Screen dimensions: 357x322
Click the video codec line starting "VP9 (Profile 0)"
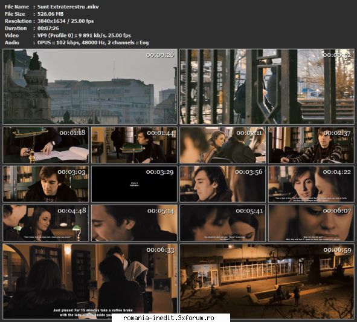point(84,35)
